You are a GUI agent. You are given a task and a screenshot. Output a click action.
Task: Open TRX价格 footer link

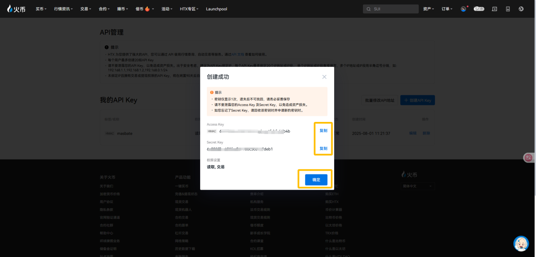tap(333, 233)
